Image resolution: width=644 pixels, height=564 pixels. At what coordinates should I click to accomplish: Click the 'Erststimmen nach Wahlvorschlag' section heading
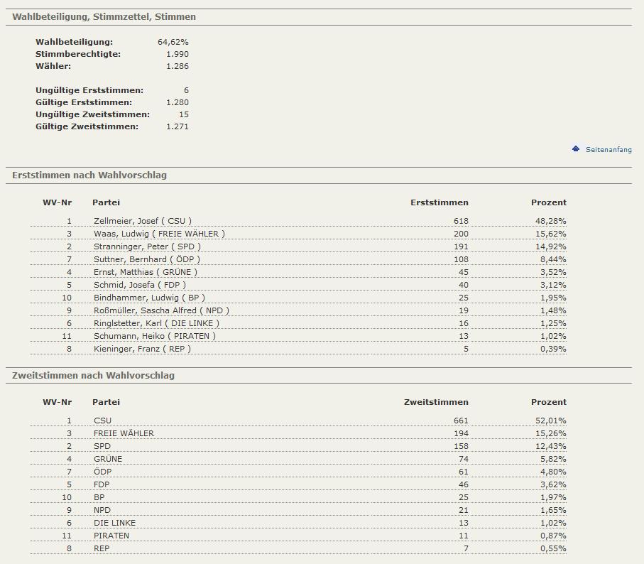tap(89, 175)
